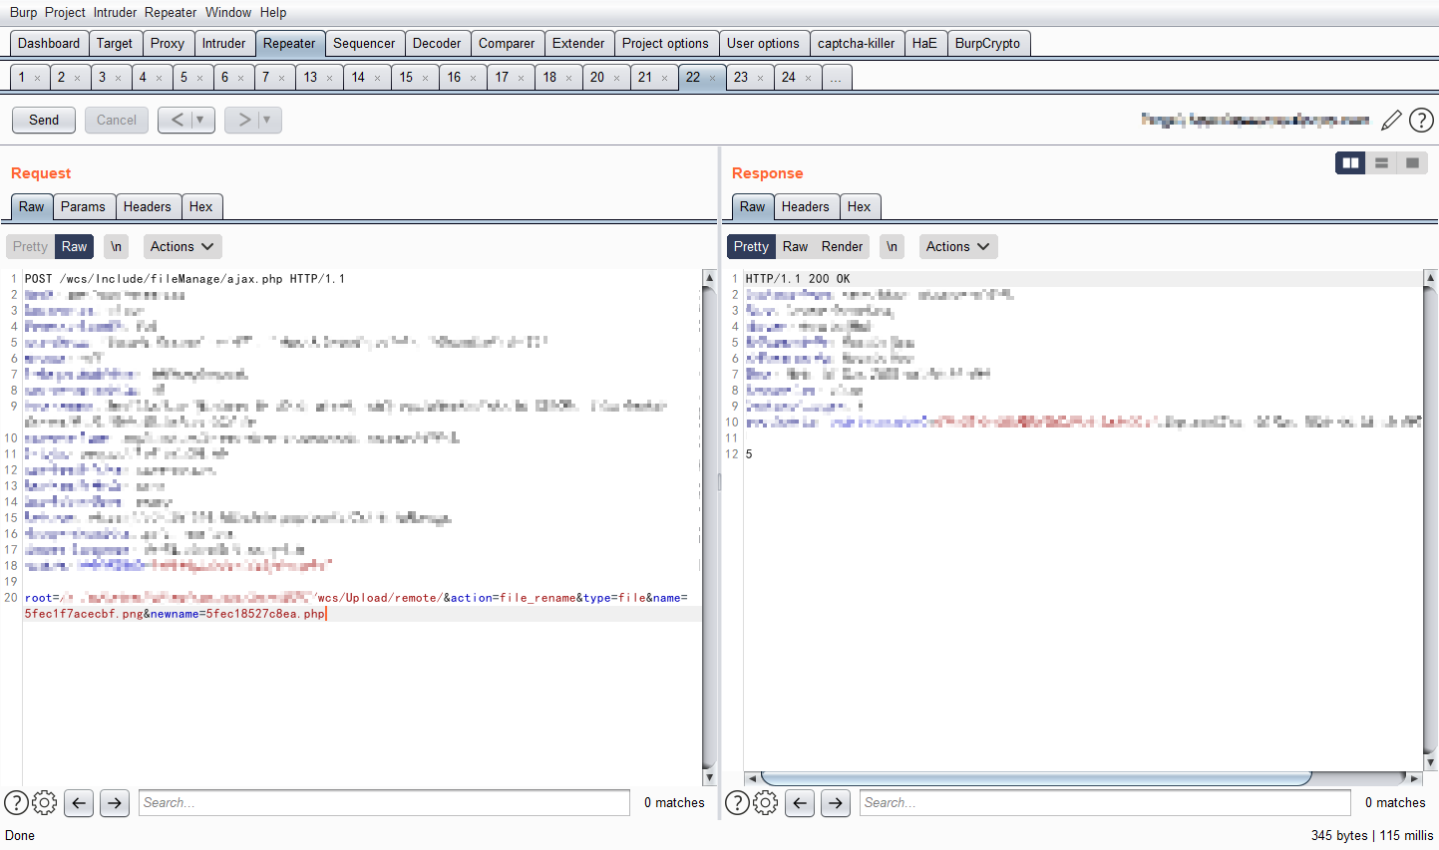Open the Intruder menu
Screen dimensions: 1439x850
(116, 12)
